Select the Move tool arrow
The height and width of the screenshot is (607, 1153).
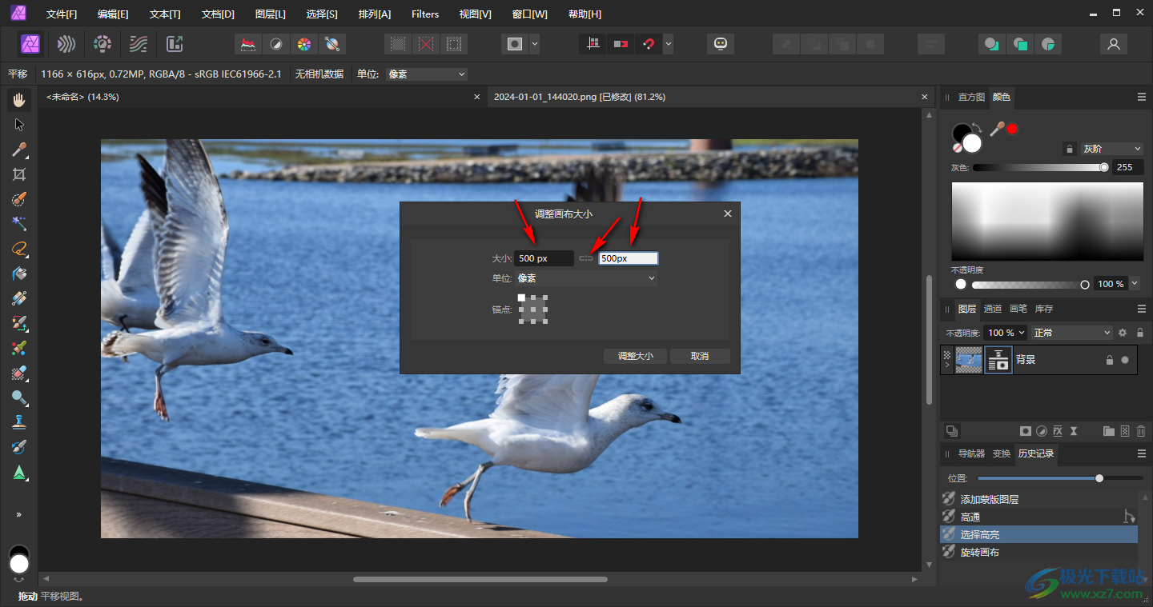pos(19,125)
